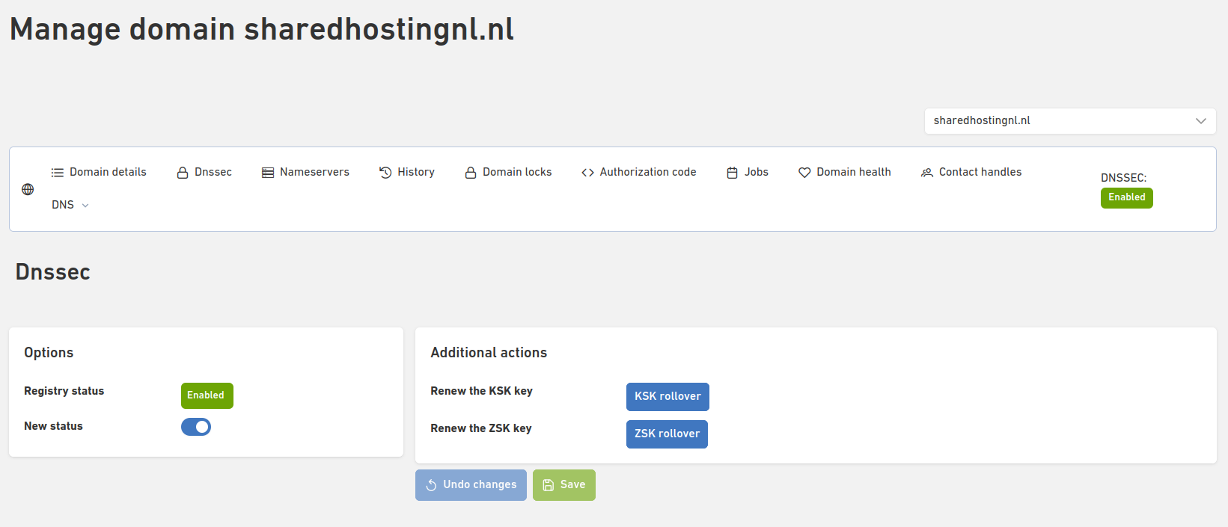Image resolution: width=1228 pixels, height=527 pixels.
Task: Click the 'New status' label
Action: point(53,426)
